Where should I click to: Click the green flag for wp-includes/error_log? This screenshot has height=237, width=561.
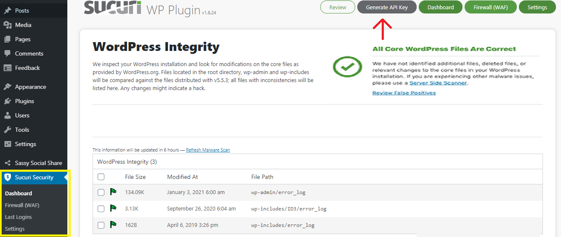point(113,225)
